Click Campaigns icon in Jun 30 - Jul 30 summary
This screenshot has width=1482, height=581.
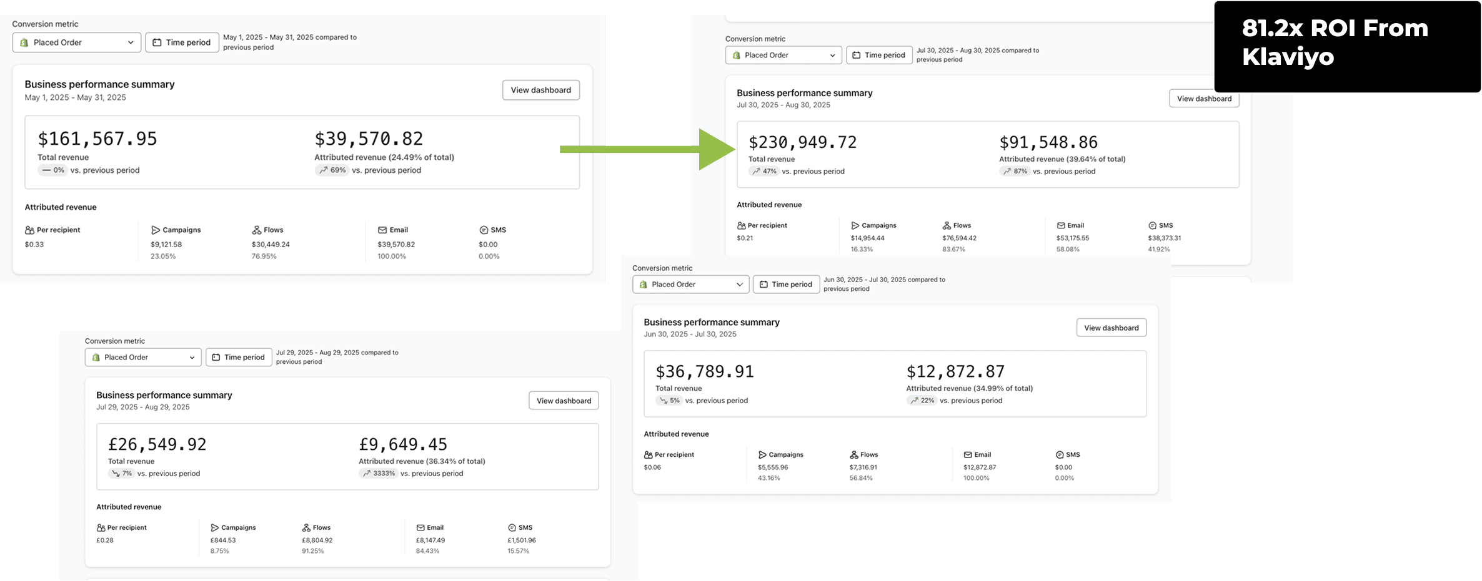(762, 455)
